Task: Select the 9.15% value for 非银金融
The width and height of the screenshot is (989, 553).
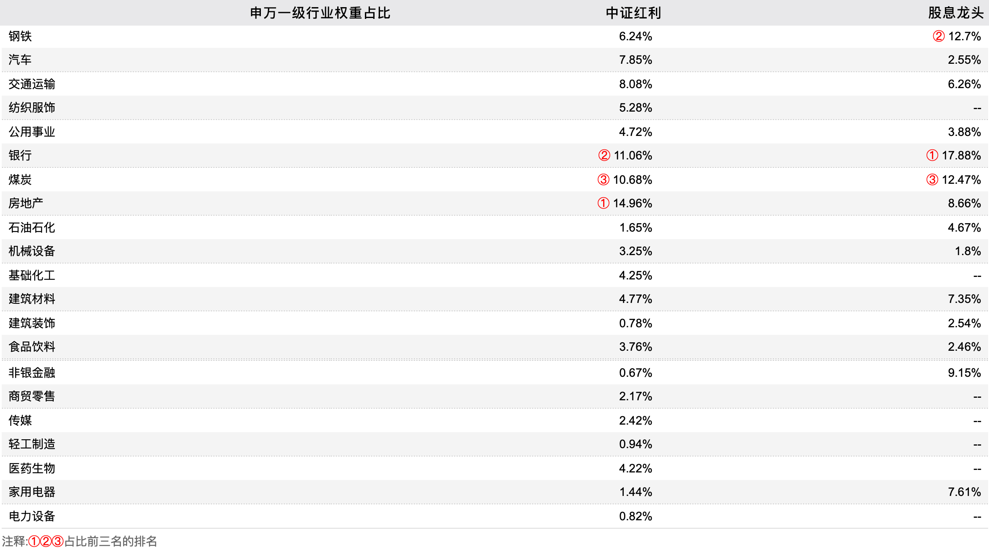Action: [964, 373]
